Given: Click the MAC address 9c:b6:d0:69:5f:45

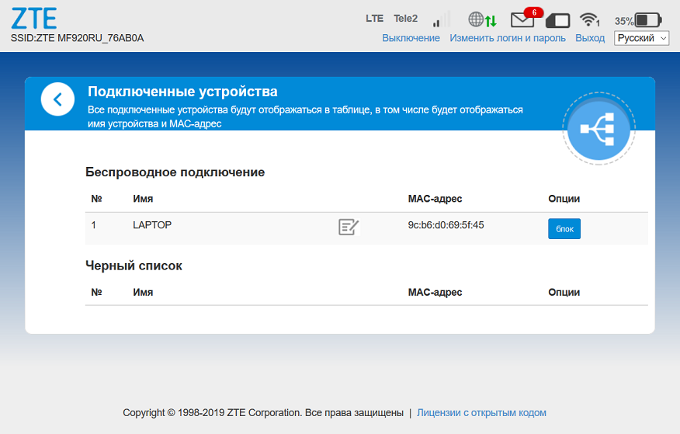Looking at the screenshot, I should [x=446, y=225].
